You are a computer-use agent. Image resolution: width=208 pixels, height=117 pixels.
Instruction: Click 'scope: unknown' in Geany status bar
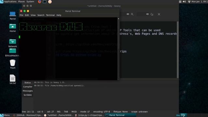139,112
